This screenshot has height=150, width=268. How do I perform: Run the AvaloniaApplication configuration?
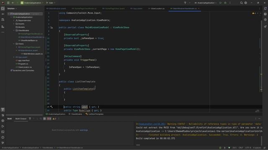[x=221, y=3]
